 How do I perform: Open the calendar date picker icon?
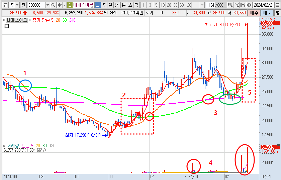tap(277, 5)
